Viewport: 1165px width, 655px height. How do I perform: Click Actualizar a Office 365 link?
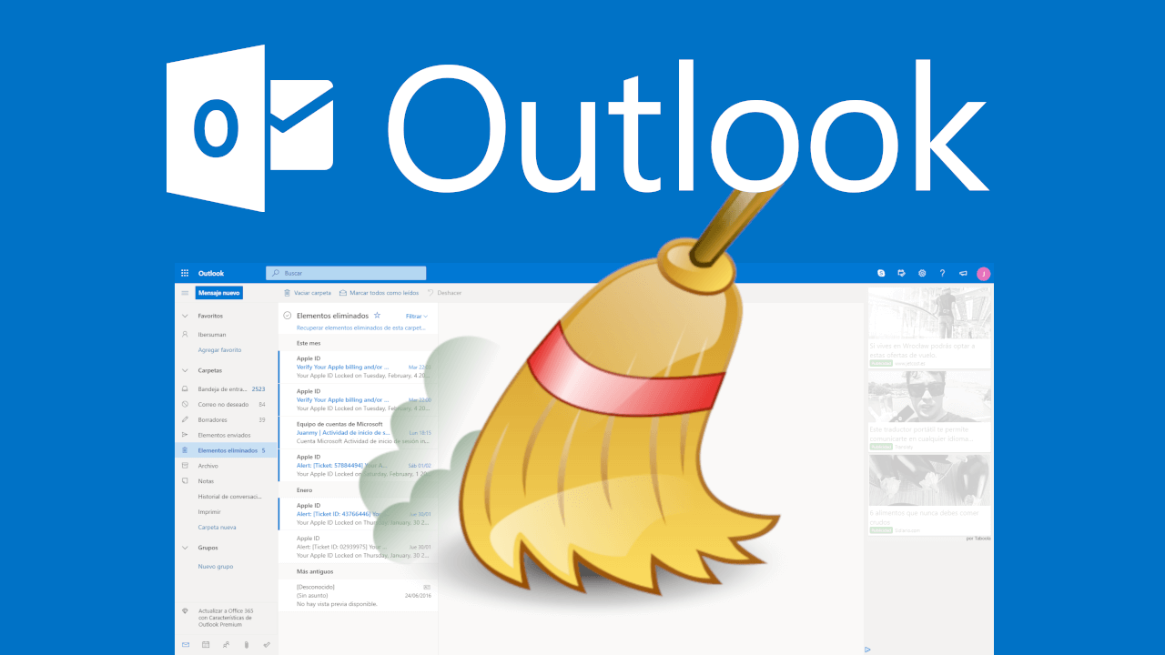point(226,618)
